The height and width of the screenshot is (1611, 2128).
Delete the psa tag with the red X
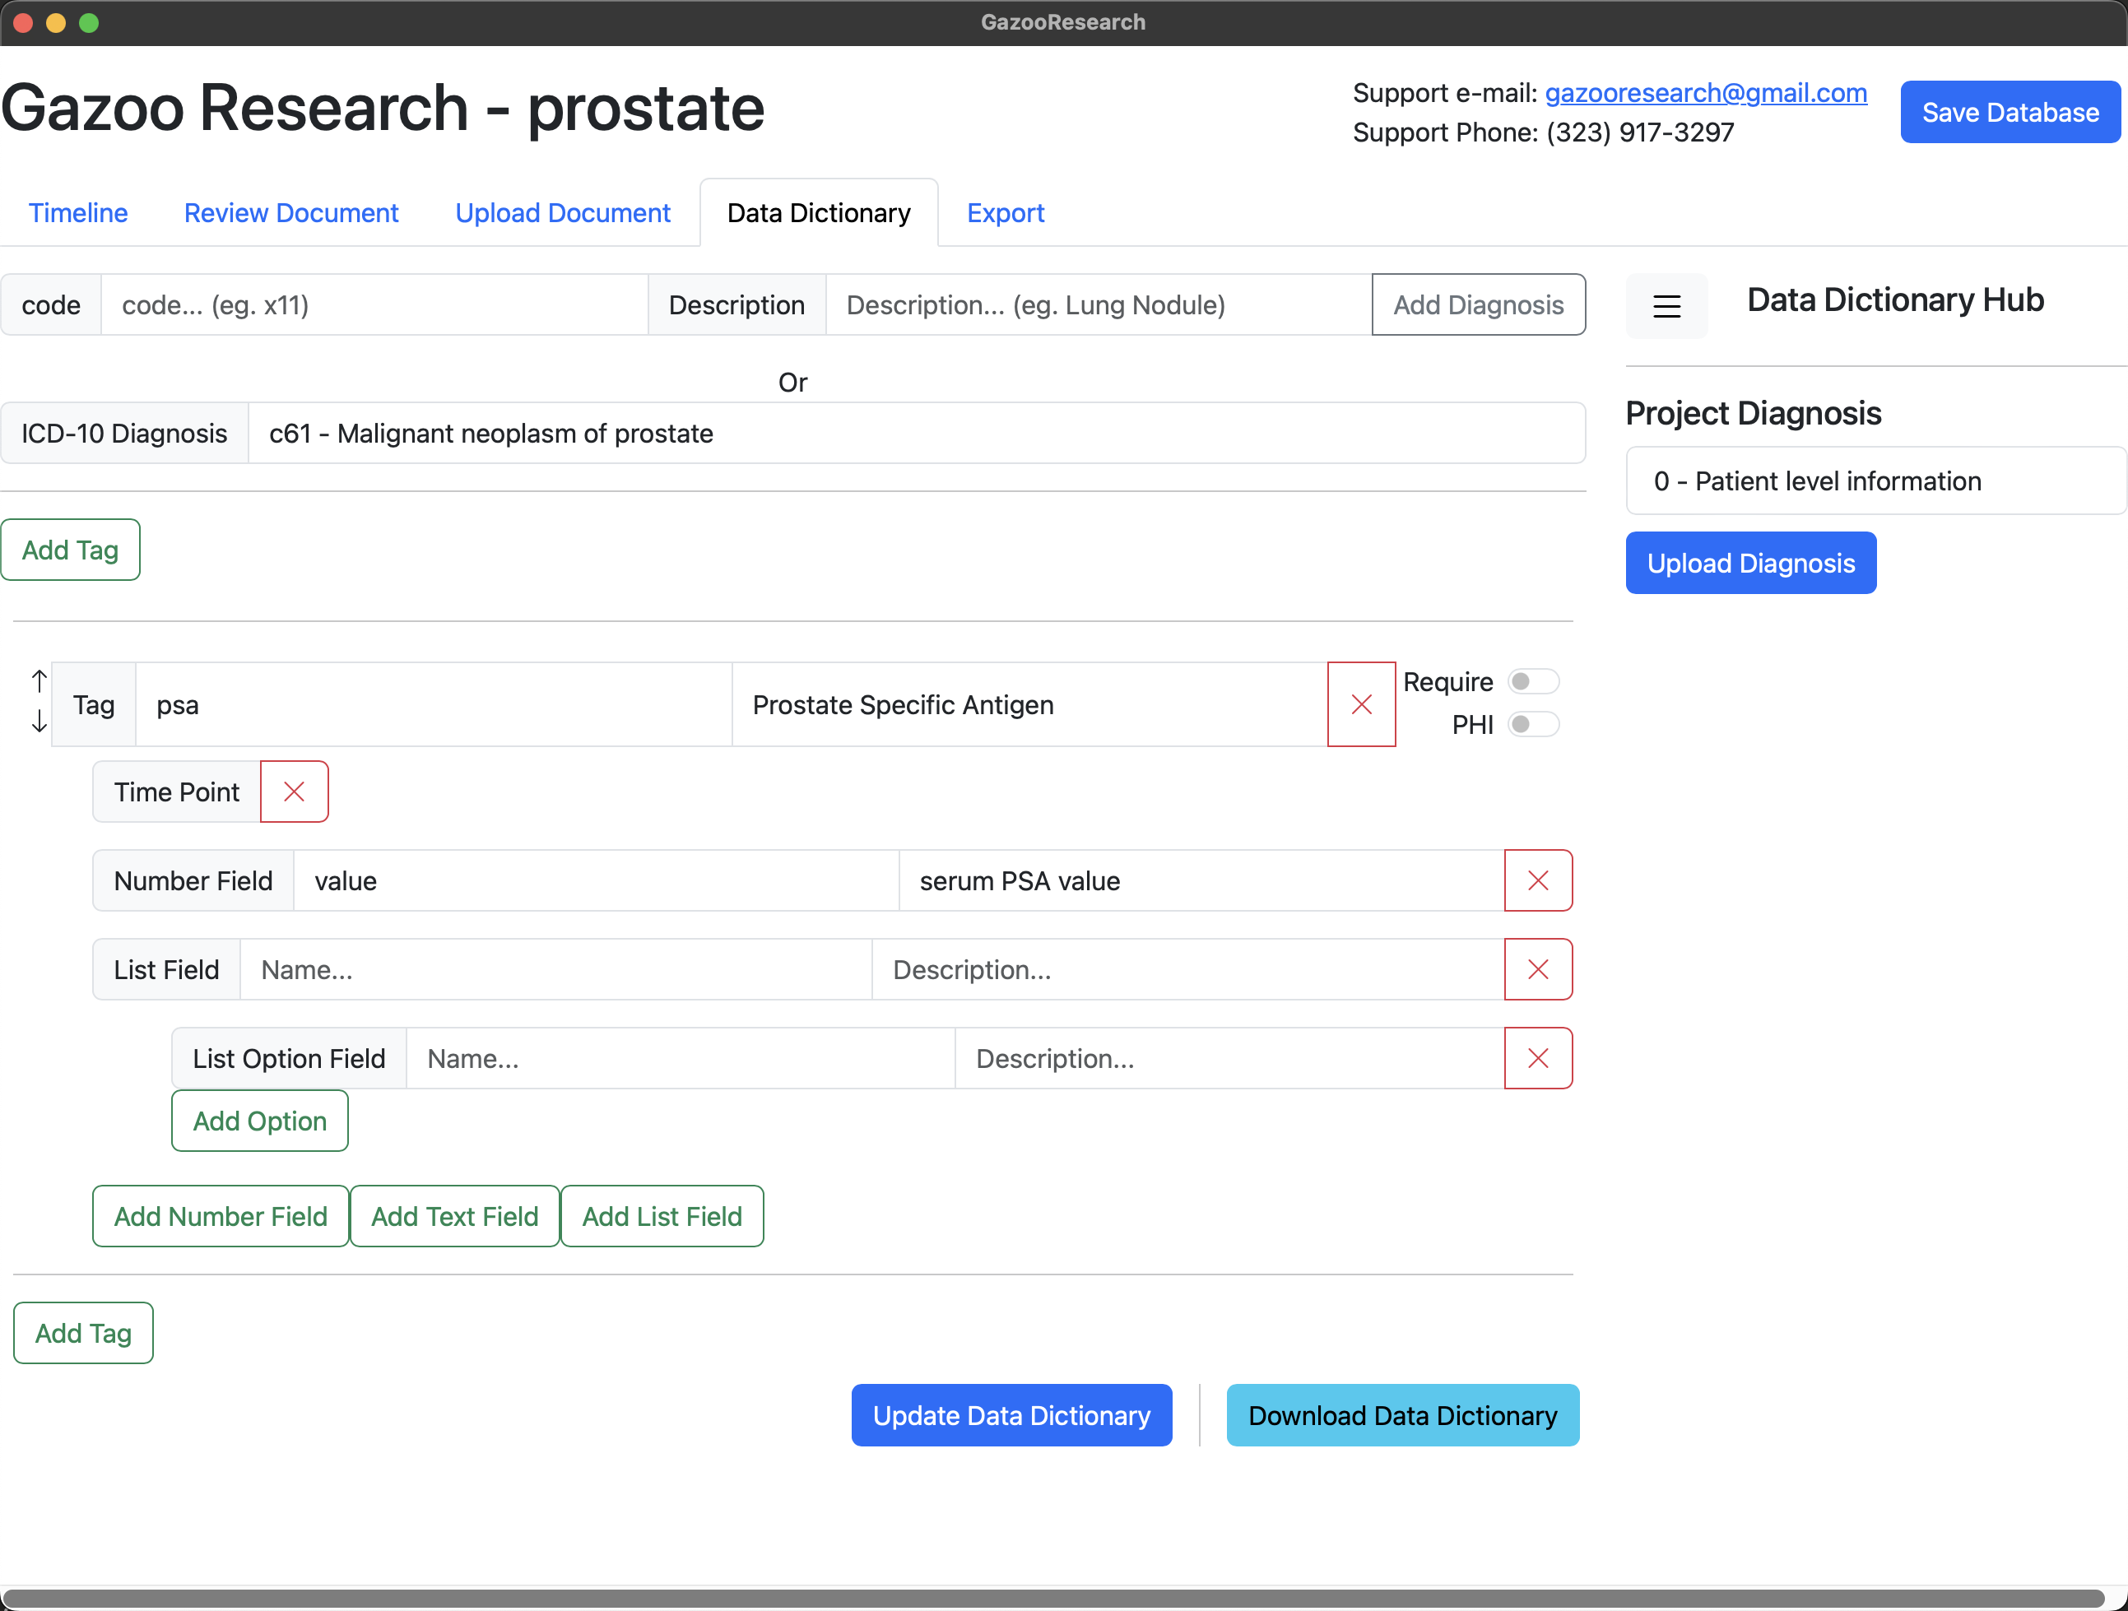(x=1360, y=704)
